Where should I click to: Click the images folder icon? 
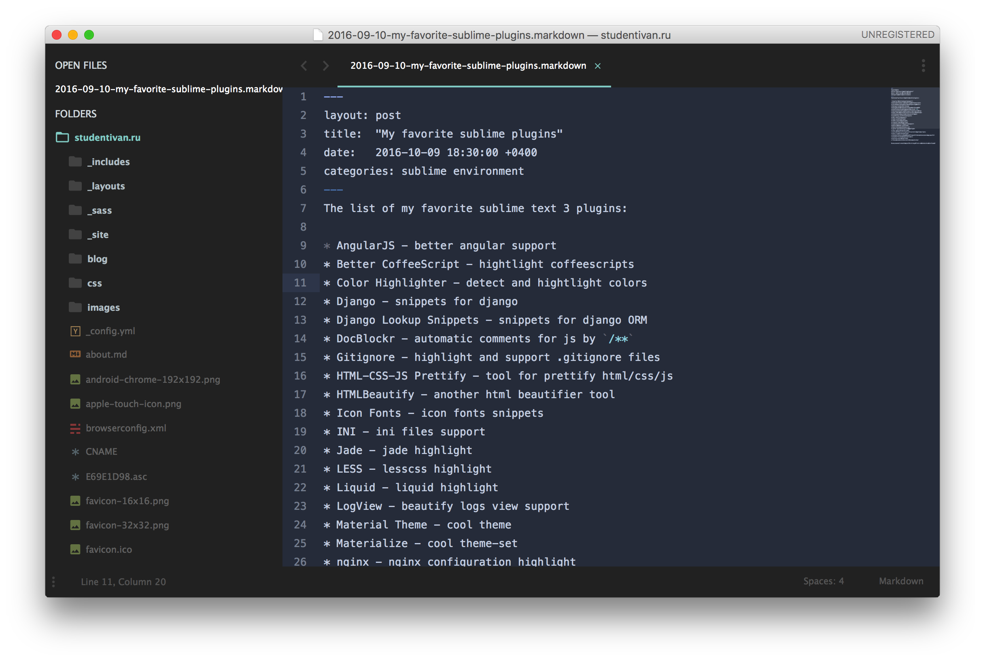coord(75,307)
